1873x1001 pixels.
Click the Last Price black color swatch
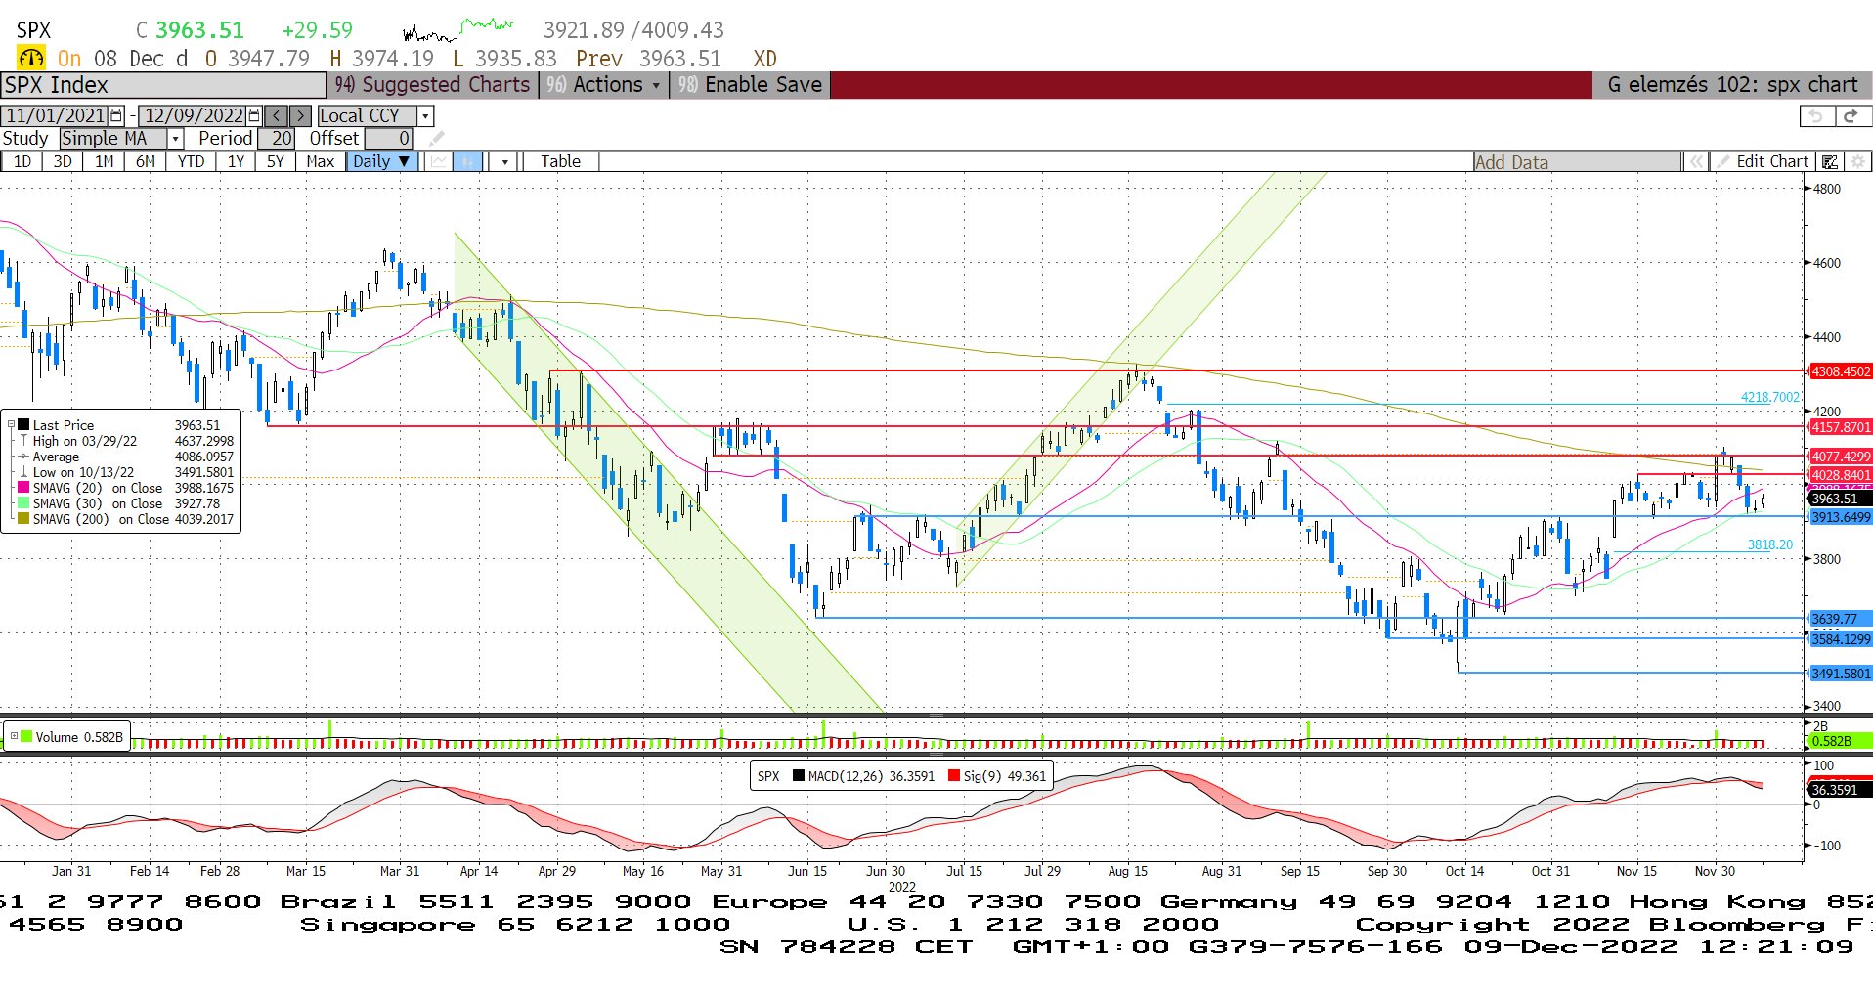coord(24,425)
